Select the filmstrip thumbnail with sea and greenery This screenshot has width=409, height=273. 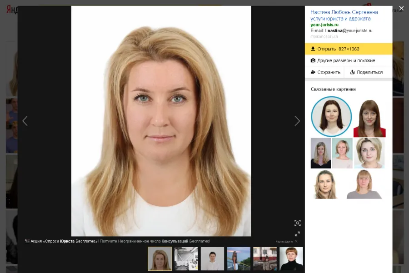[239, 258]
